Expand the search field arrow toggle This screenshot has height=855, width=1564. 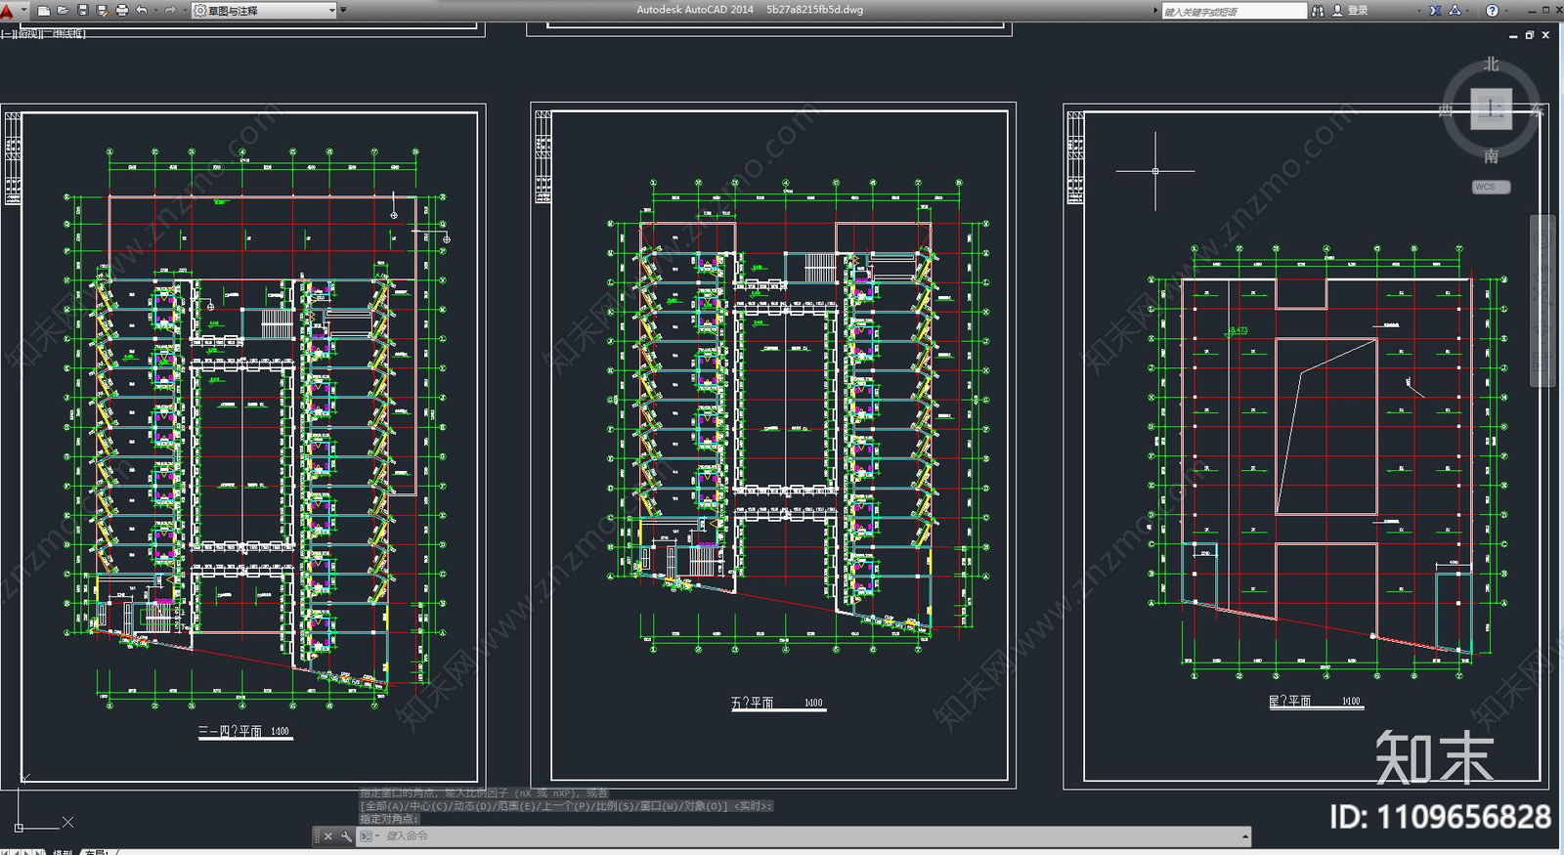coord(1155,11)
